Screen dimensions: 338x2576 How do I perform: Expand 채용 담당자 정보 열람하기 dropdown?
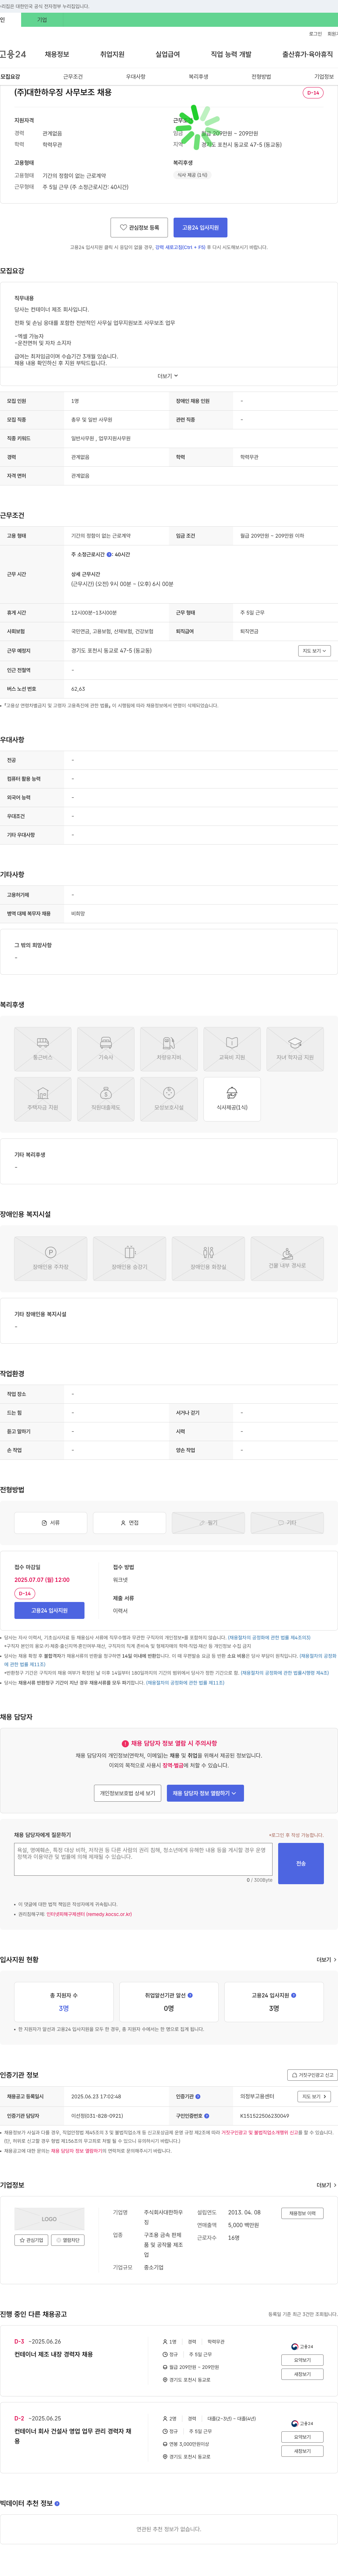(x=205, y=1793)
